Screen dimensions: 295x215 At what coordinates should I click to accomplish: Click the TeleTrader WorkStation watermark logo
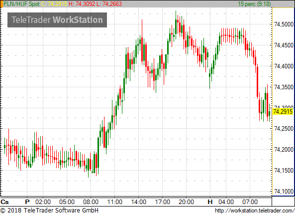tap(57, 20)
